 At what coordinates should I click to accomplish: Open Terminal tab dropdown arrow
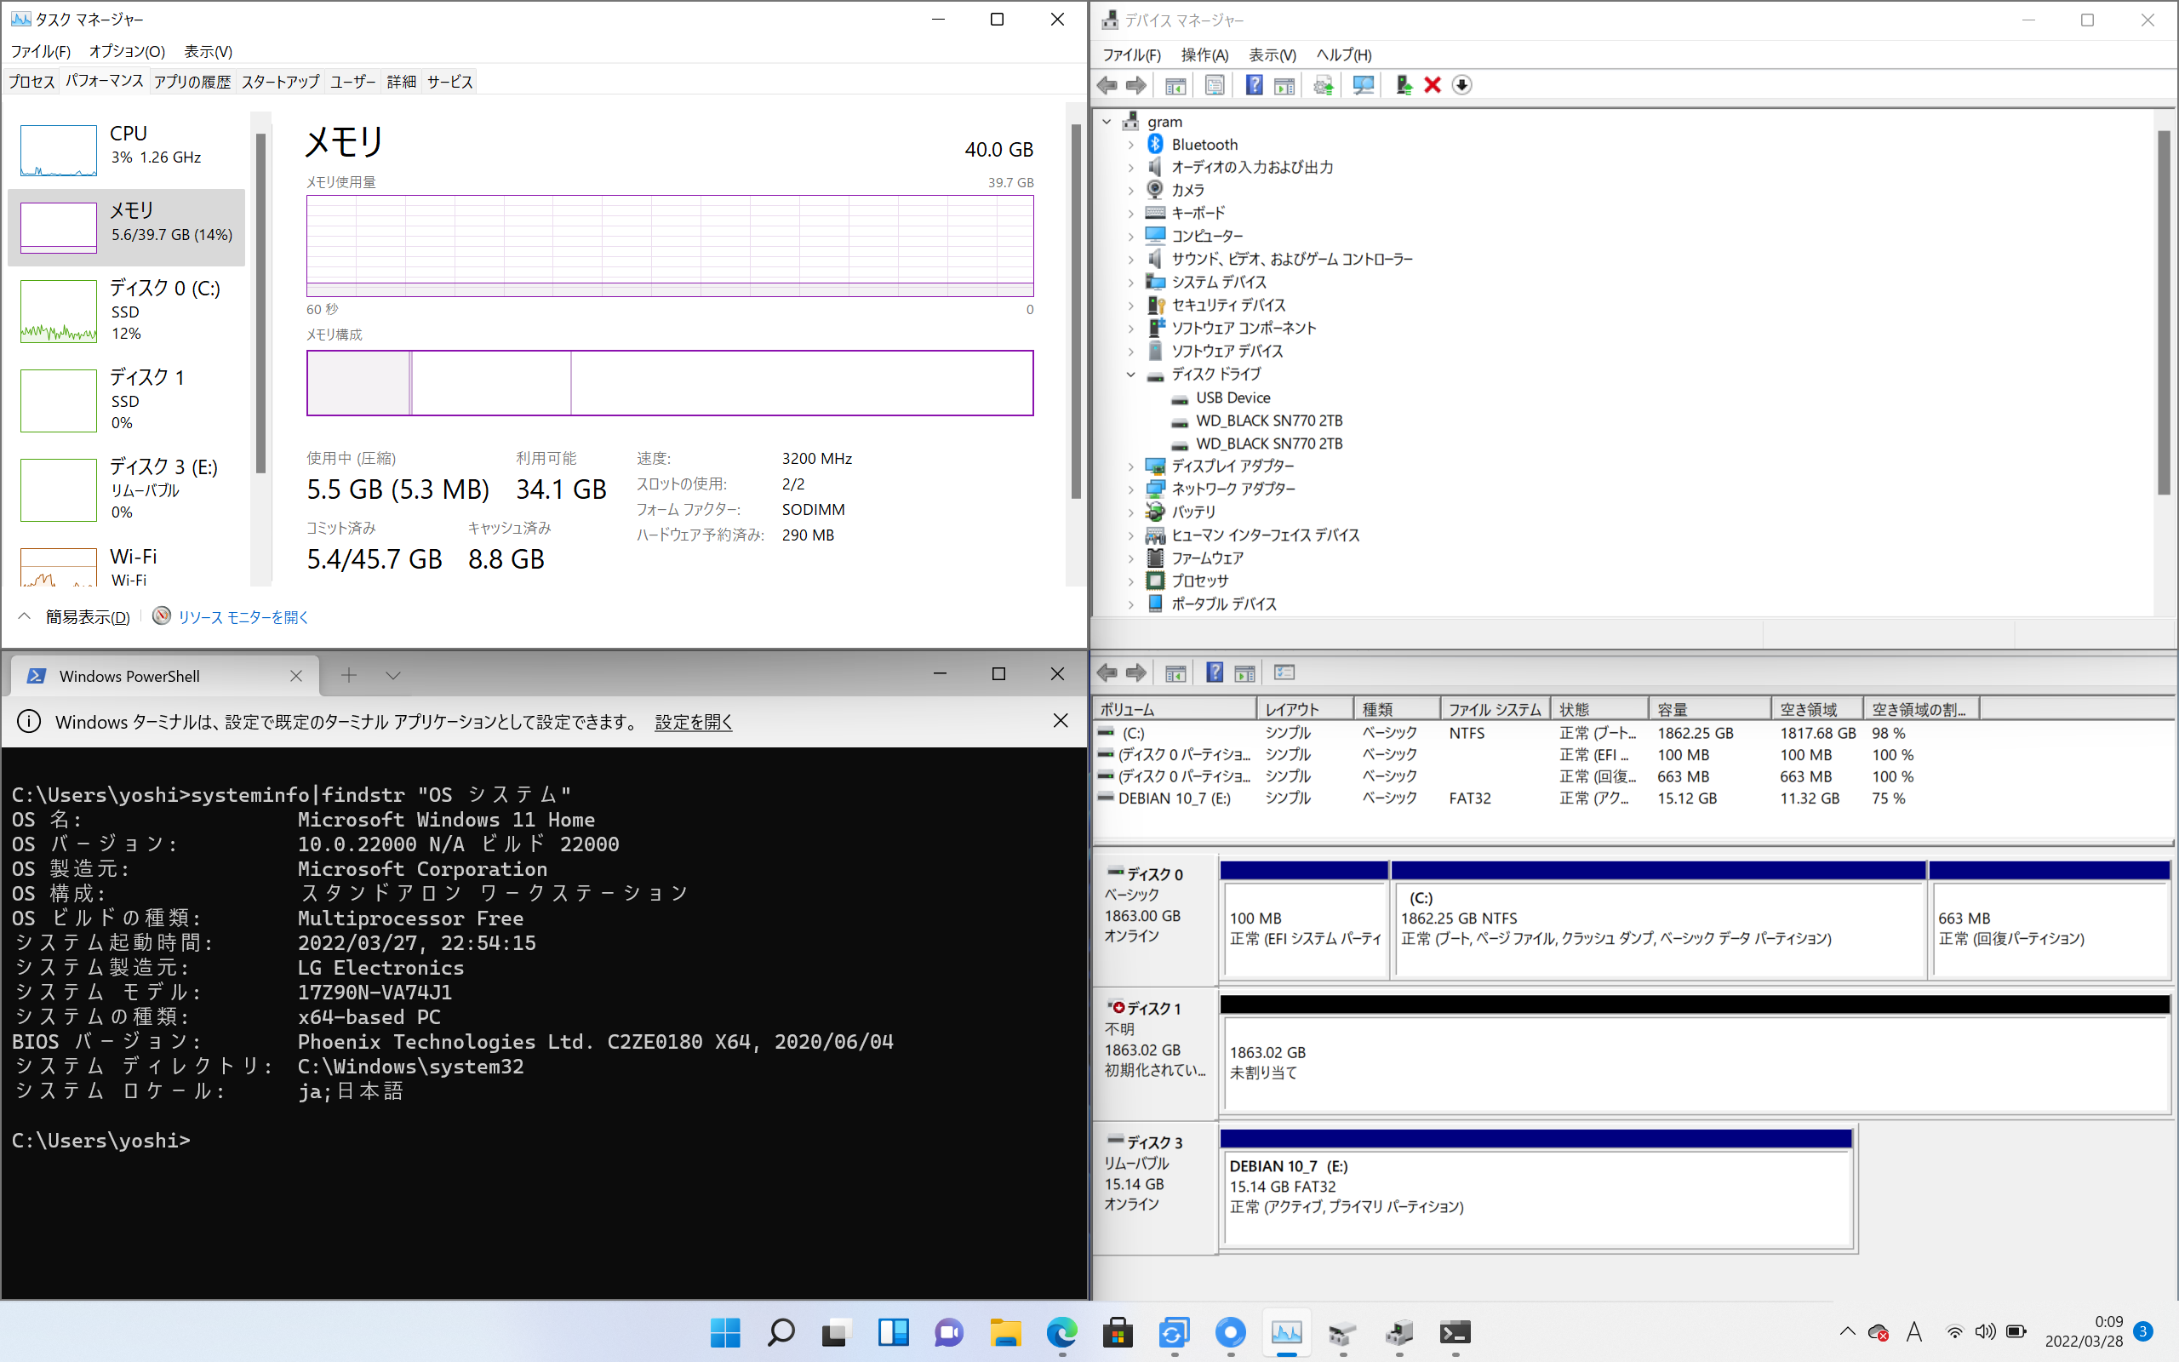(392, 676)
